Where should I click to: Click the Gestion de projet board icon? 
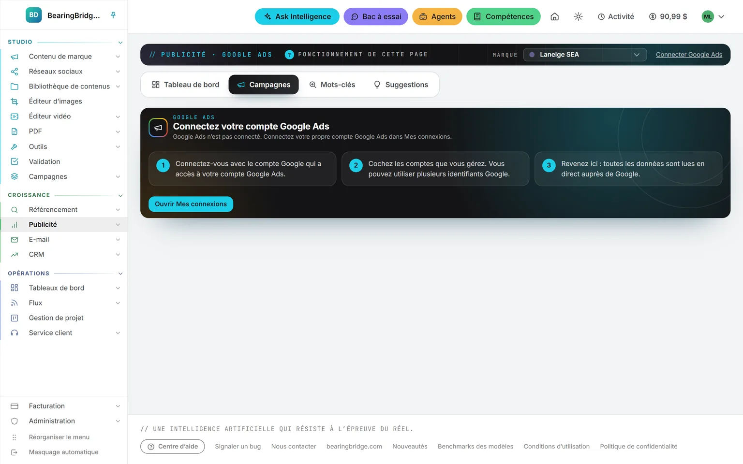(15, 318)
